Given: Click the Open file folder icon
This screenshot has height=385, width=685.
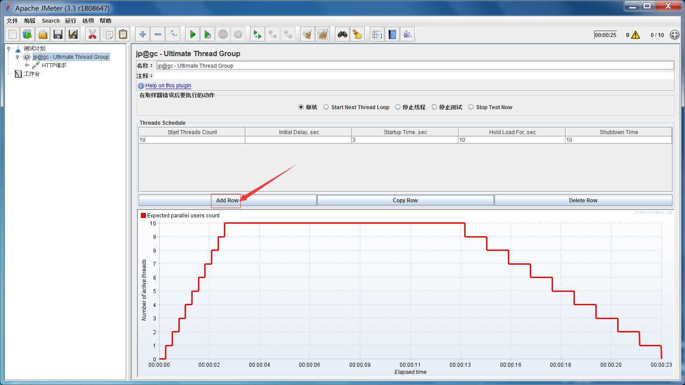Looking at the screenshot, I should click(x=43, y=34).
